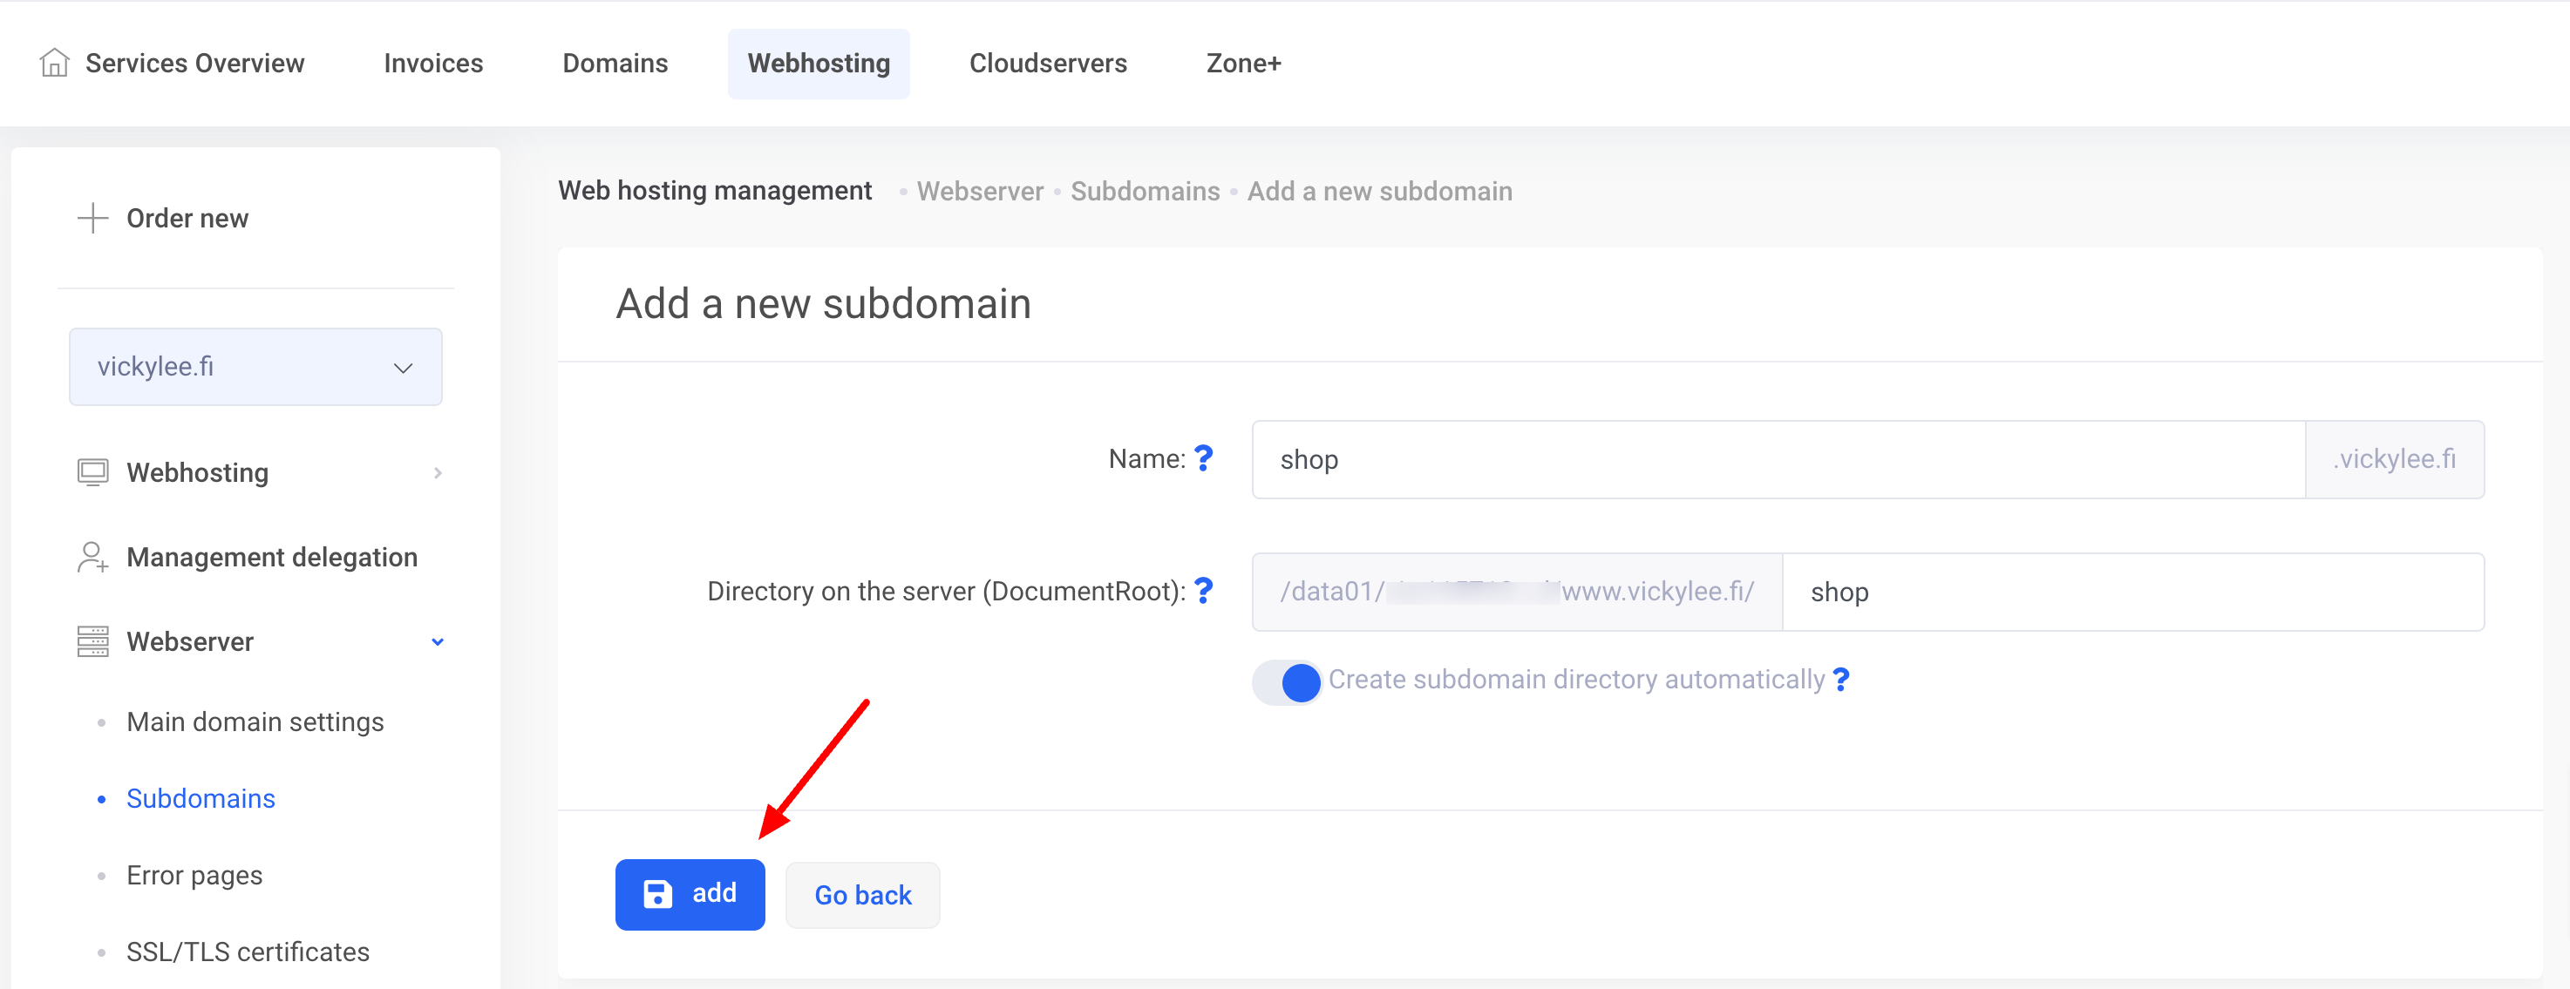Open SSL/TLS certificates in sidebar

coord(248,952)
